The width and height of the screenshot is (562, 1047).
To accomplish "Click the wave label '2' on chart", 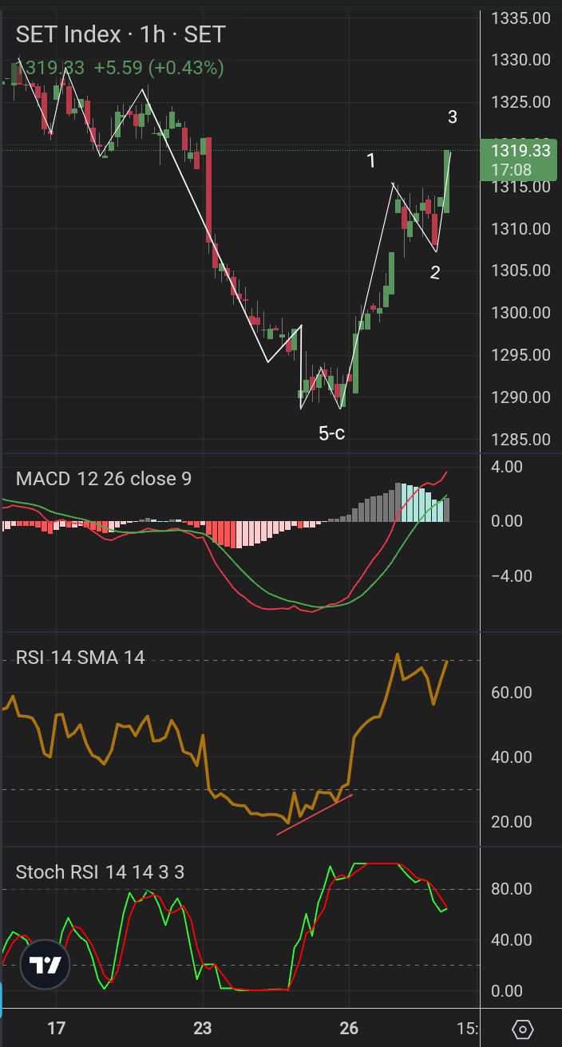I will 435,273.
